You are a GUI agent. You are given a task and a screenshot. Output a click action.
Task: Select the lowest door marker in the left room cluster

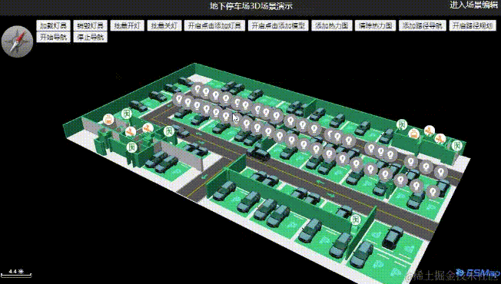click(x=131, y=147)
